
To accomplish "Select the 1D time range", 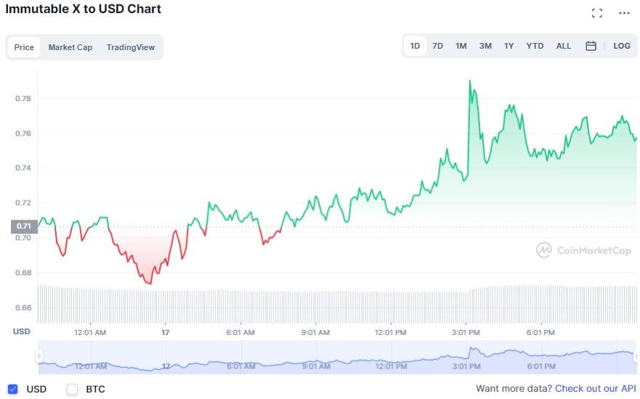I will [415, 46].
